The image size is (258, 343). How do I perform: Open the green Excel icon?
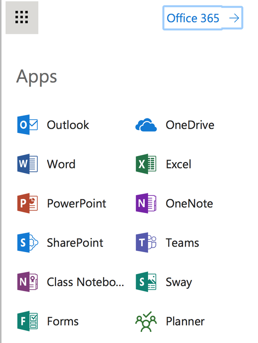(x=146, y=164)
